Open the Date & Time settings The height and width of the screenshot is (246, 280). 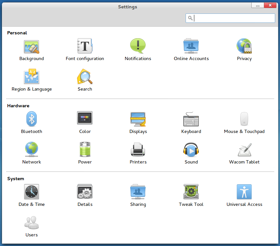pos(32,195)
